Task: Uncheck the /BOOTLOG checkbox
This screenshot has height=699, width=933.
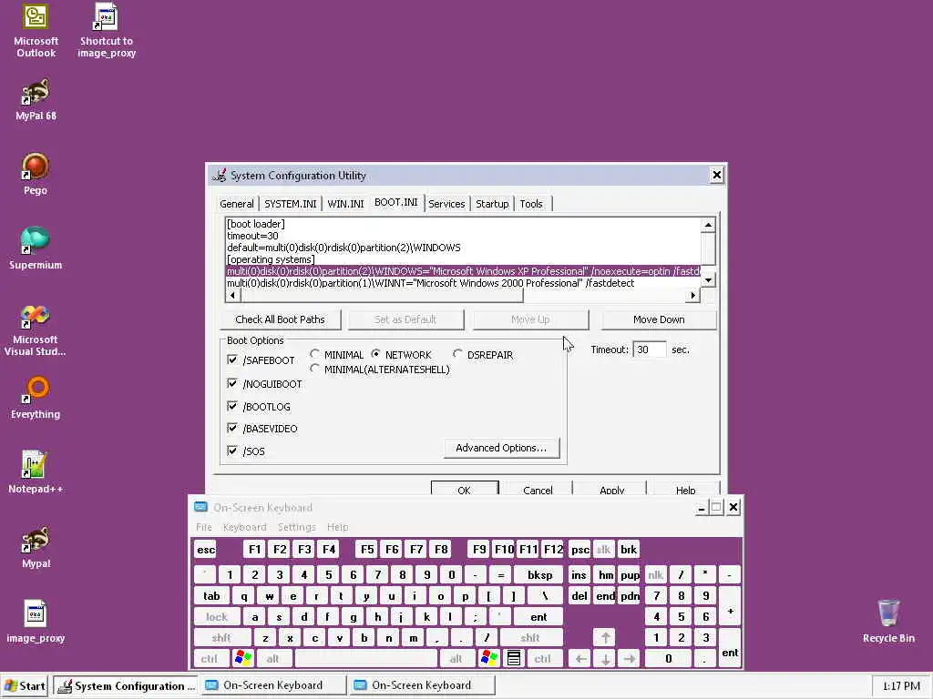Action: tap(232, 406)
